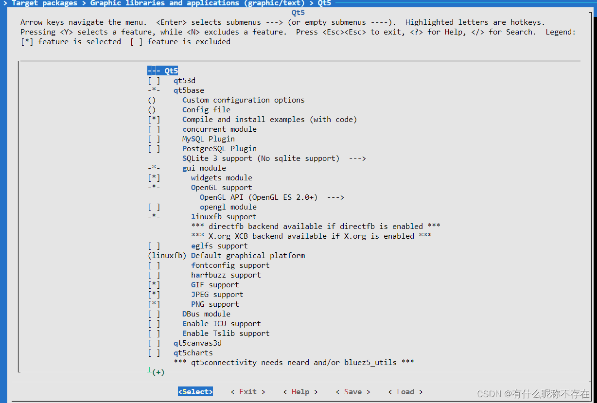
Task: Click the '[ ] feature is excluded' legend
Action: [180, 42]
